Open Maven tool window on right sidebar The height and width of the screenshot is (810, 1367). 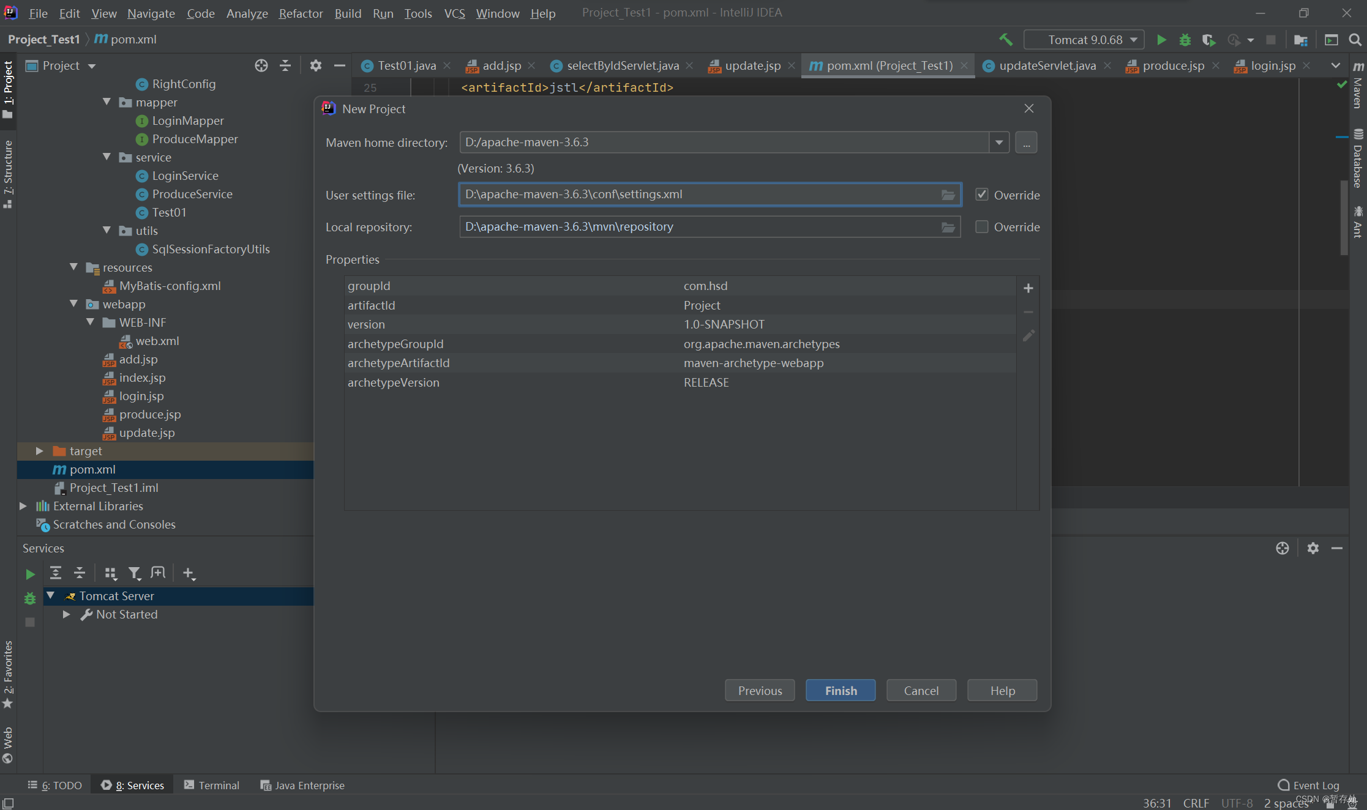pos(1358,86)
